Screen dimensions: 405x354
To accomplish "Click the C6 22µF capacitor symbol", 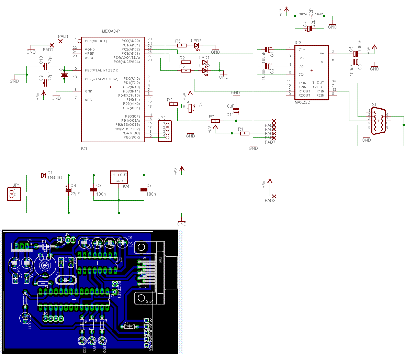I will (x=68, y=190).
